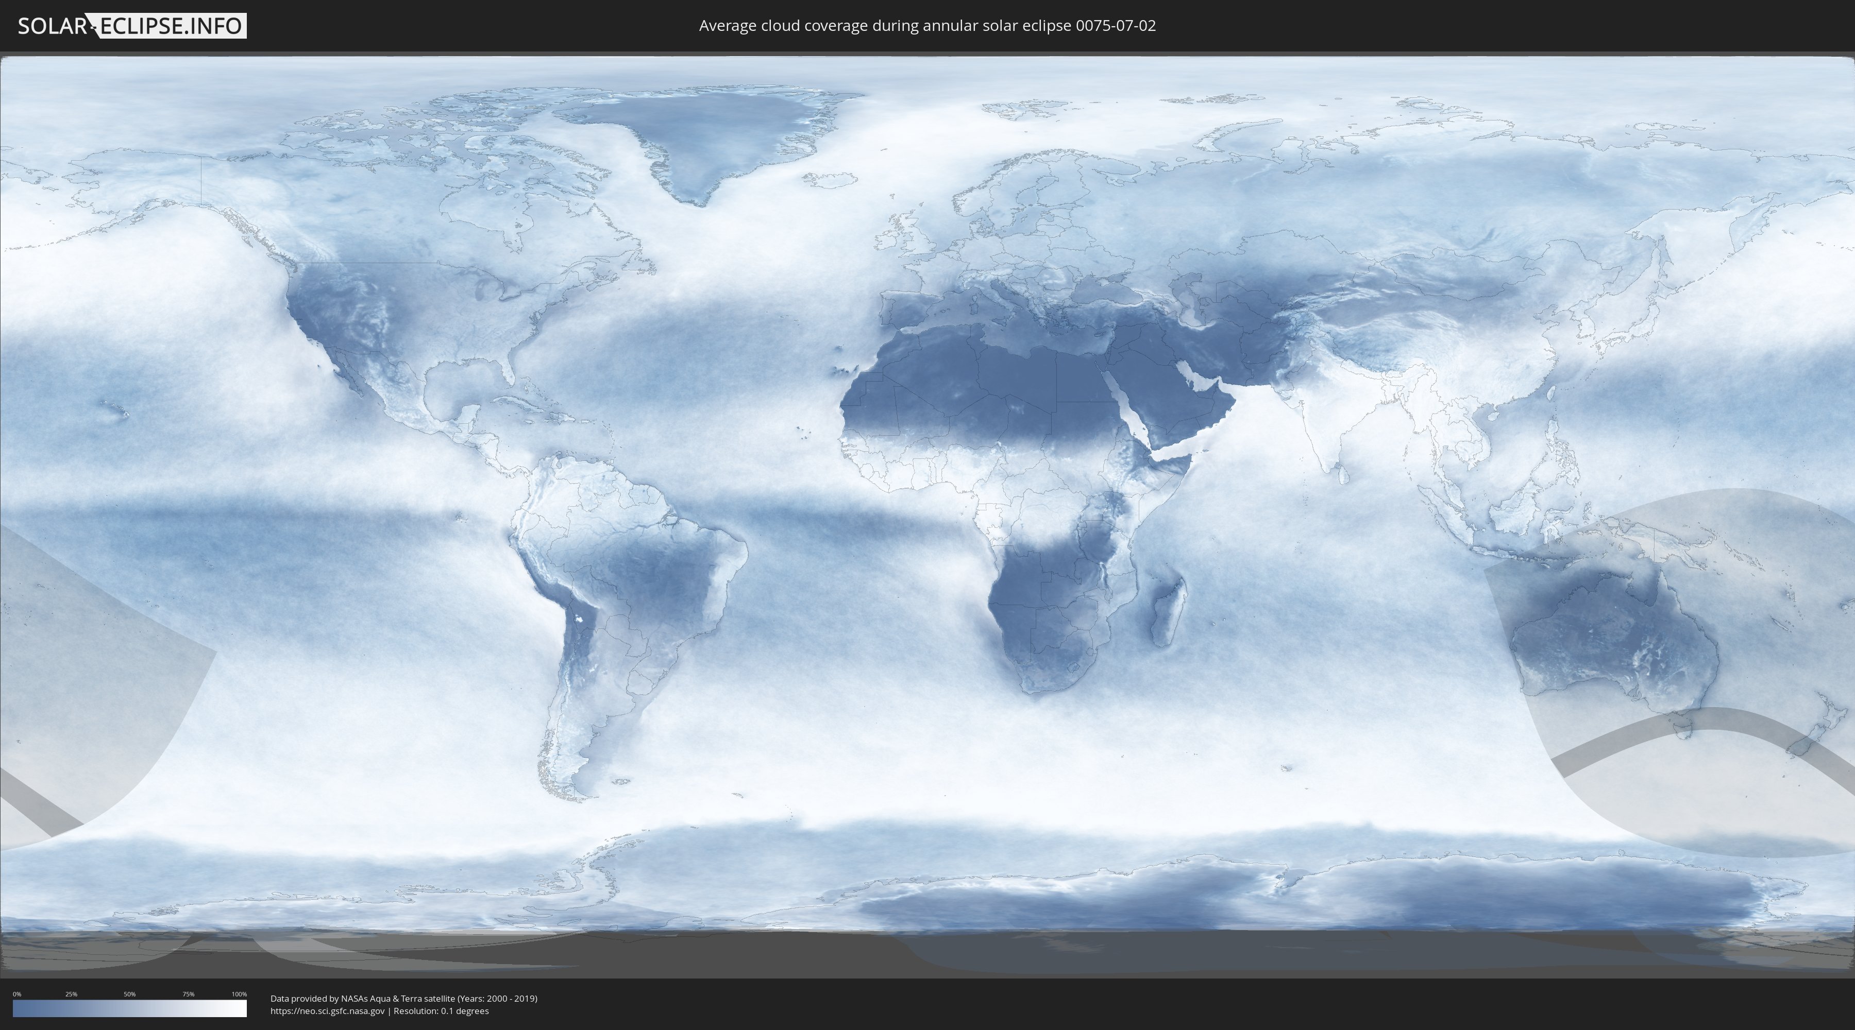Click the cloud coverage color gradient legend
1855x1030 pixels.
[x=130, y=1008]
